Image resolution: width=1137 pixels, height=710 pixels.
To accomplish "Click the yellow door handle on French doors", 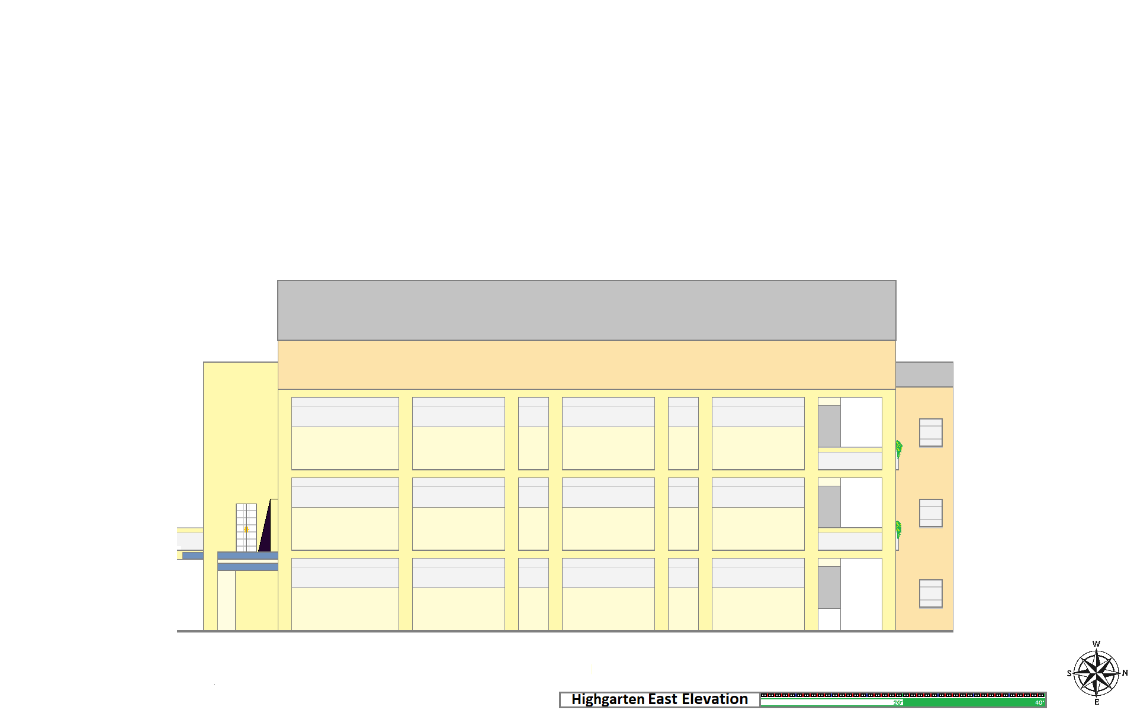I will click(x=246, y=529).
